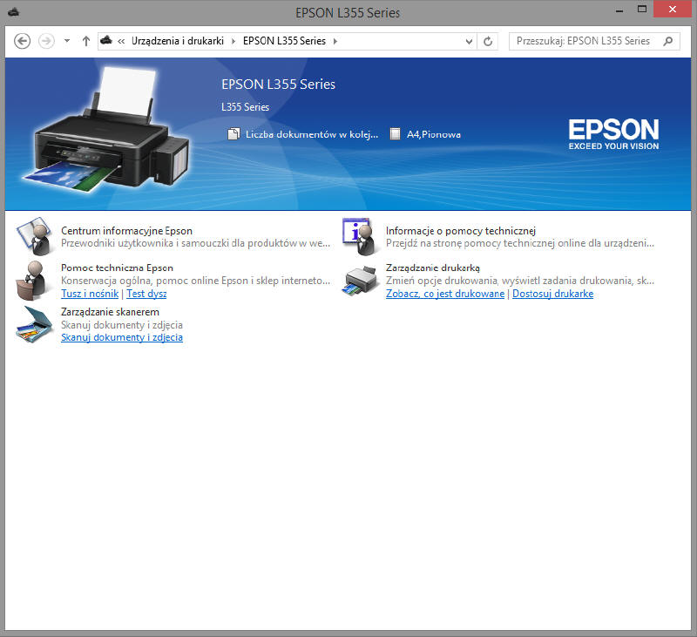Select the Przewodniki użytkownika description text

point(195,243)
